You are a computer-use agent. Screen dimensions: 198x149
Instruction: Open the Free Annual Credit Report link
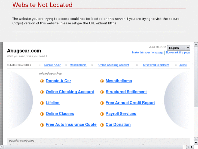pyautogui.click(x=130, y=103)
